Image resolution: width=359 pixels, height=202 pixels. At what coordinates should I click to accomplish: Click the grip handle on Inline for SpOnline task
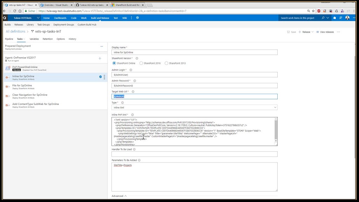click(x=104, y=77)
